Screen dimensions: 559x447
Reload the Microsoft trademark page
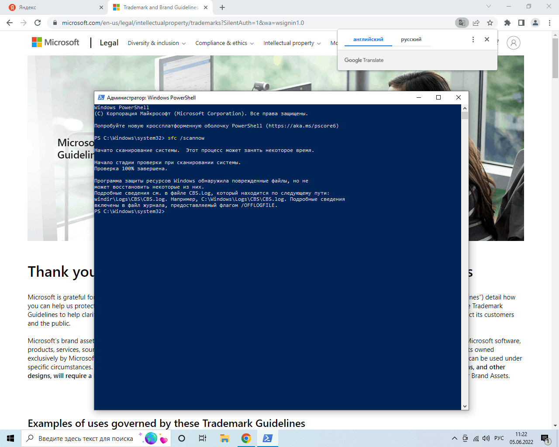click(38, 23)
